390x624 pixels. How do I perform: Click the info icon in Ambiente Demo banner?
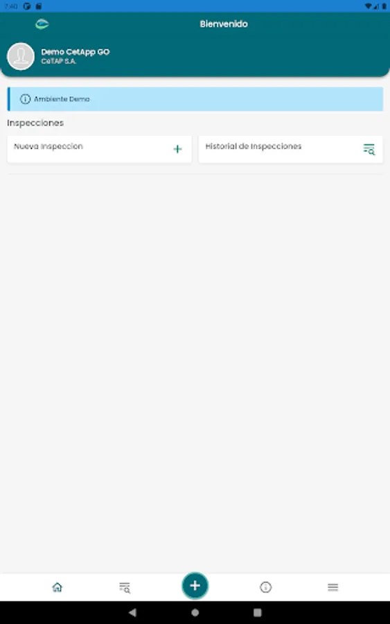[x=25, y=99]
